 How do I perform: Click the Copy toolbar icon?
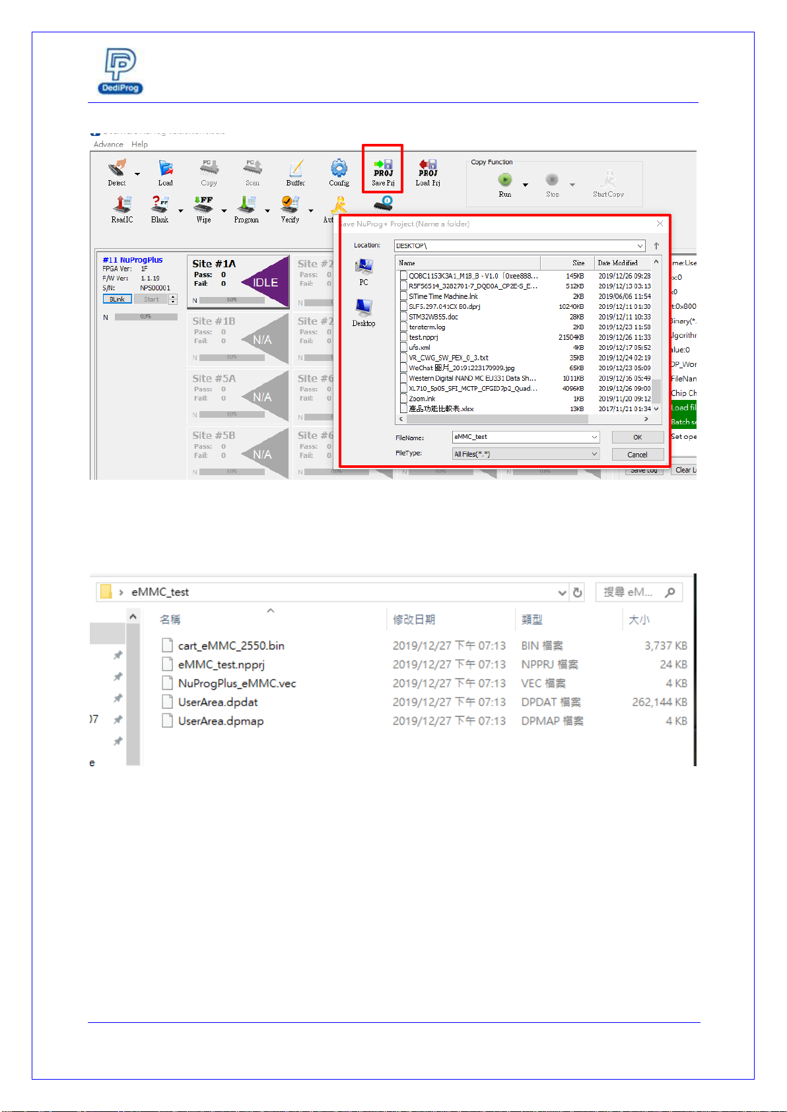pyautogui.click(x=209, y=168)
